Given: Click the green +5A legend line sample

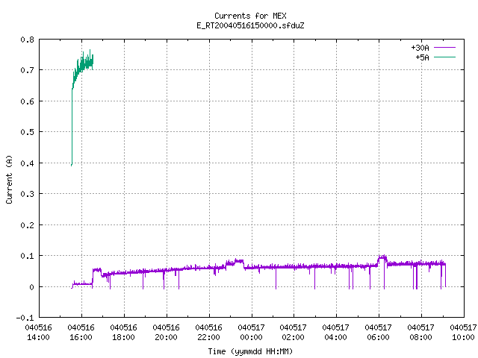Looking at the screenshot, I should pyautogui.click(x=444, y=57).
